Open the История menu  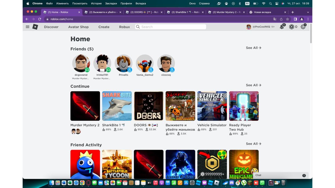coord(96,3)
